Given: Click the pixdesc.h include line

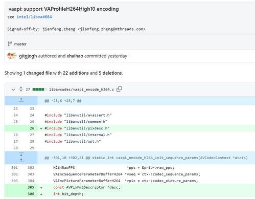Looking at the screenshot, I should (x=77, y=128).
